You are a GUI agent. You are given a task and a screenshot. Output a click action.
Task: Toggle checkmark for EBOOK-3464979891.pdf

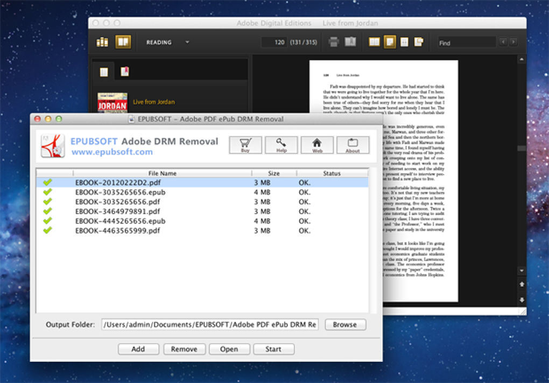click(47, 211)
